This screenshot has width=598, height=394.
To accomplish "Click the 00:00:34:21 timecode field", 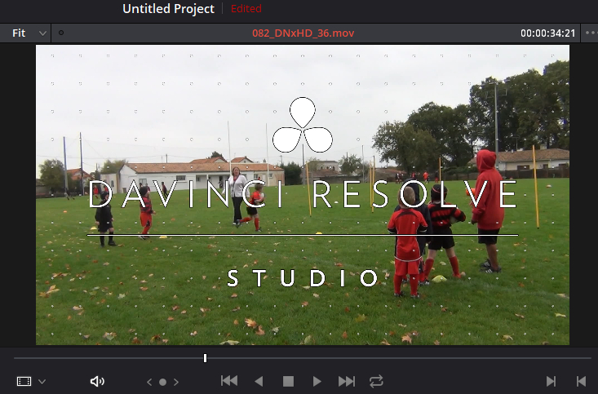I will pyautogui.click(x=547, y=33).
